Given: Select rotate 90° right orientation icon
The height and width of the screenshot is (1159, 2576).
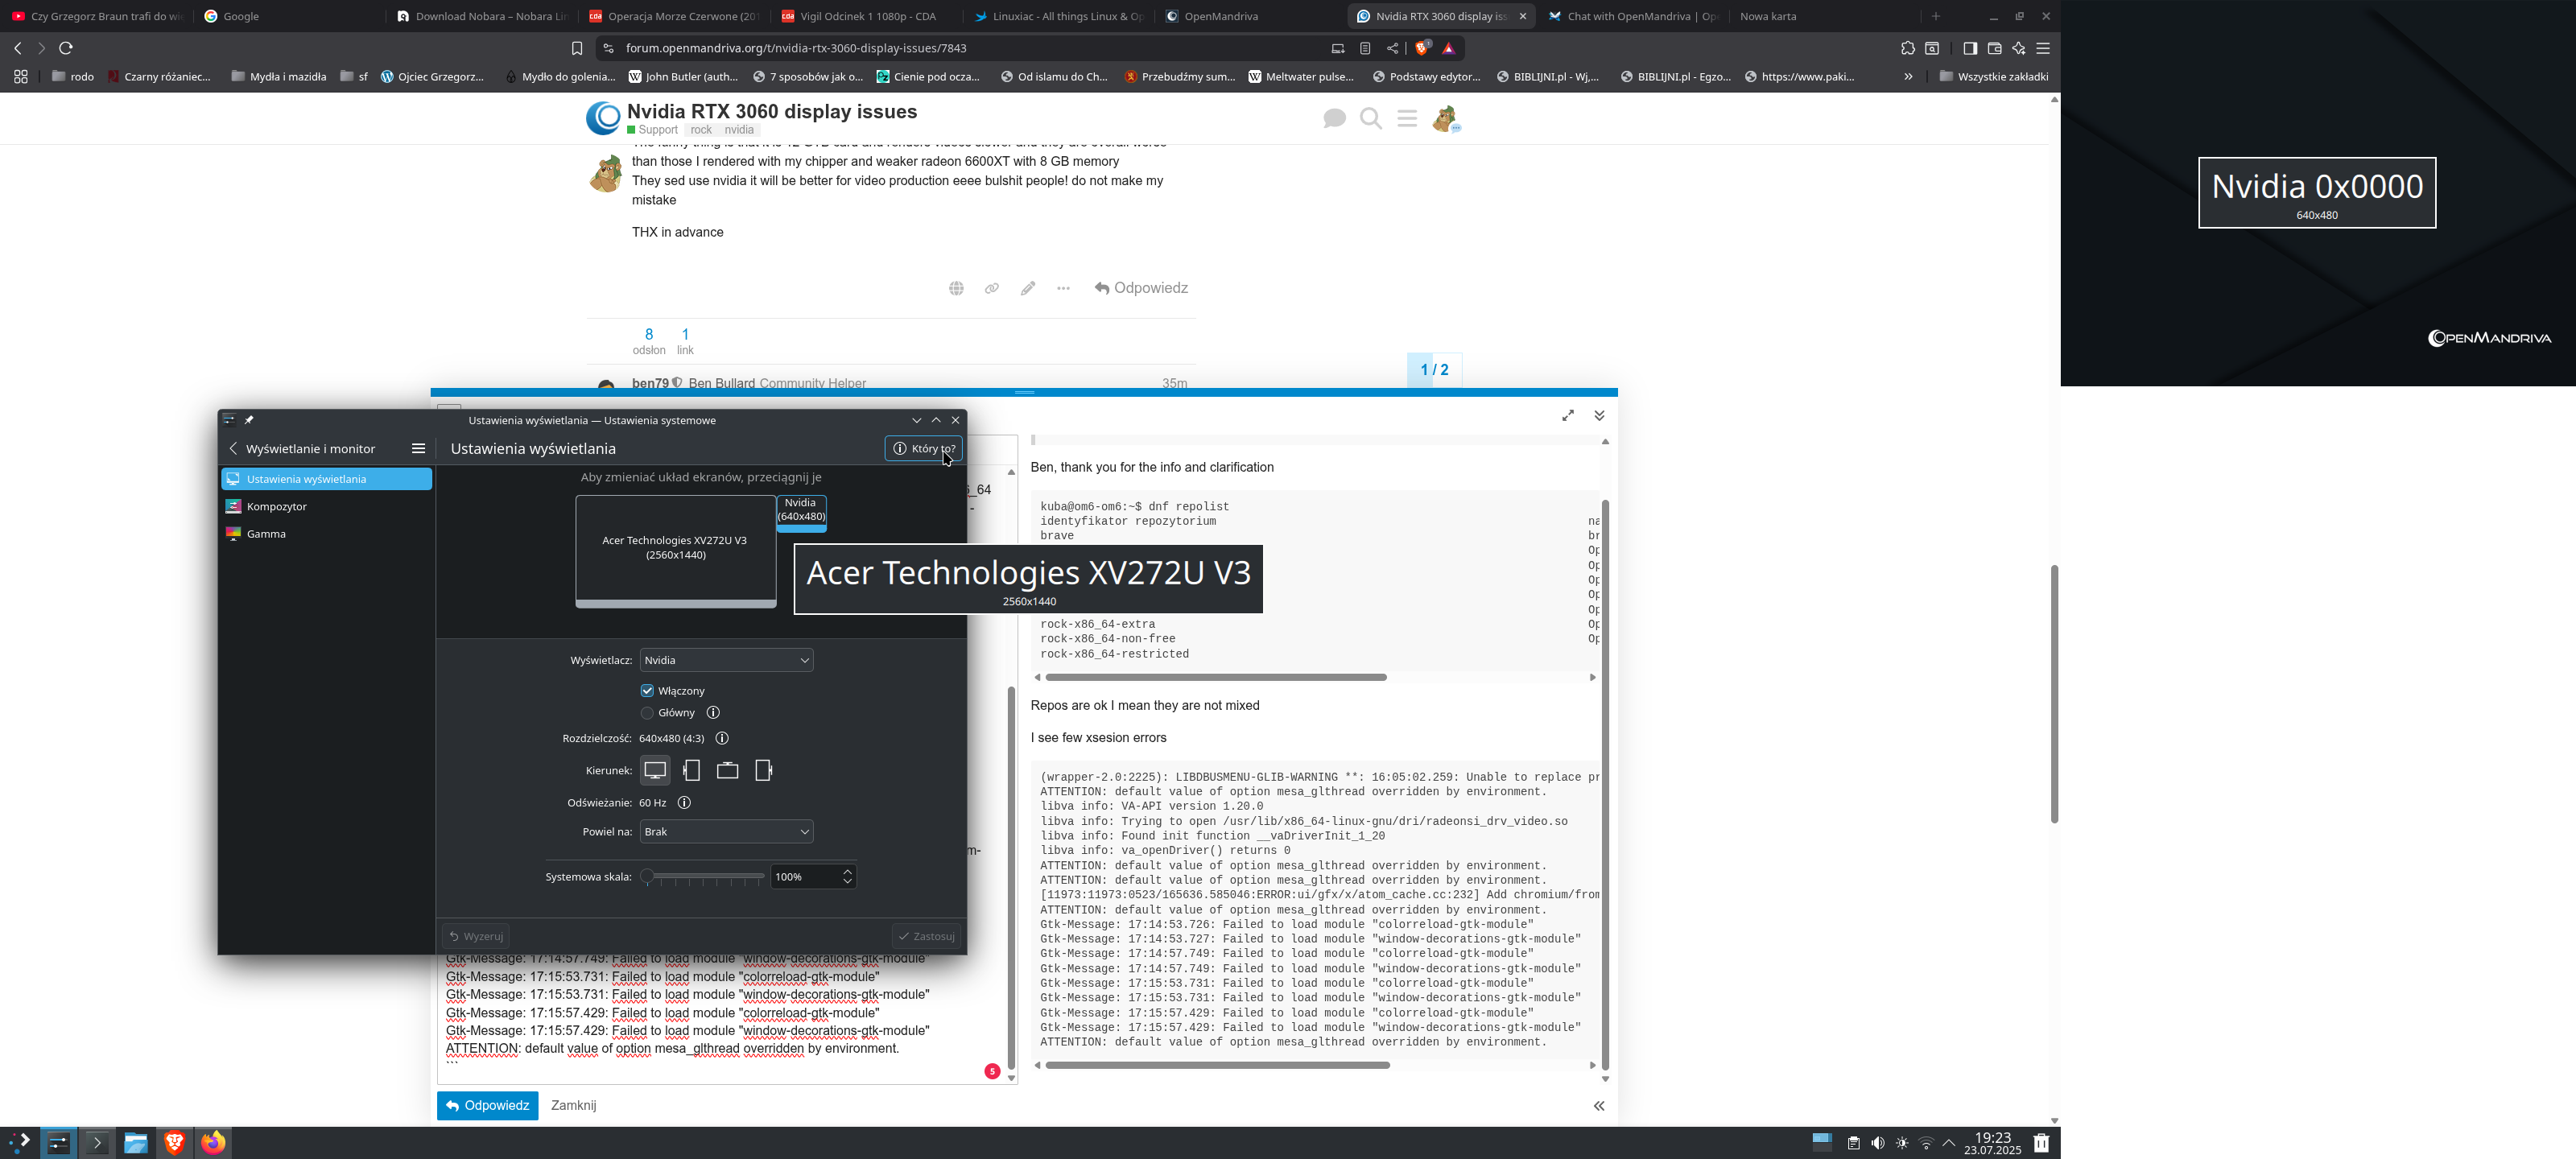Looking at the screenshot, I should click(x=763, y=770).
